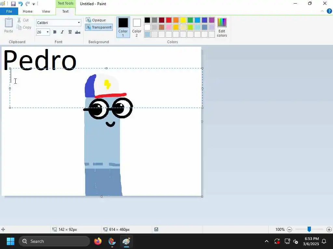
Task: Click the file size disk icon in status bar
Action: point(156,229)
